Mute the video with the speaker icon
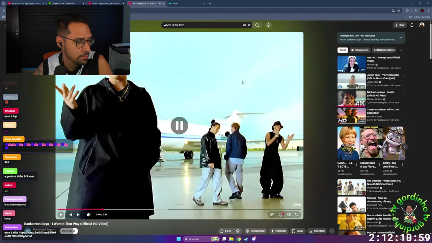432x243 pixels. (88, 214)
